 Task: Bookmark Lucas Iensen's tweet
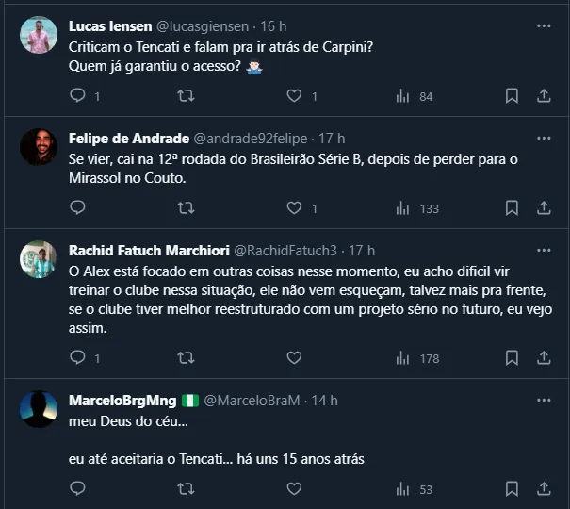point(512,96)
